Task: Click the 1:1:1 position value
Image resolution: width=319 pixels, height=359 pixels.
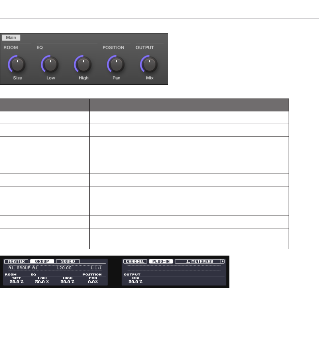Action: click(96, 268)
